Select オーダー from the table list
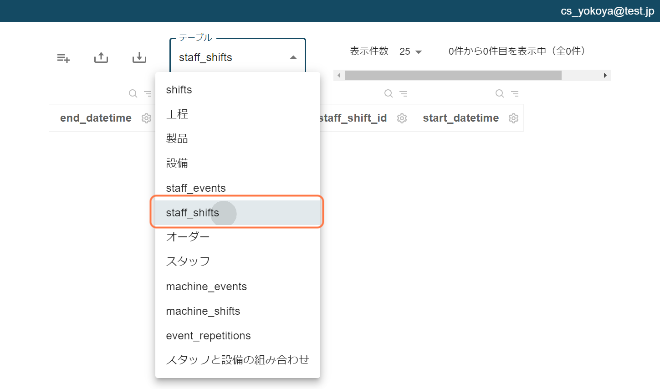This screenshot has width=660, height=389. [238, 237]
